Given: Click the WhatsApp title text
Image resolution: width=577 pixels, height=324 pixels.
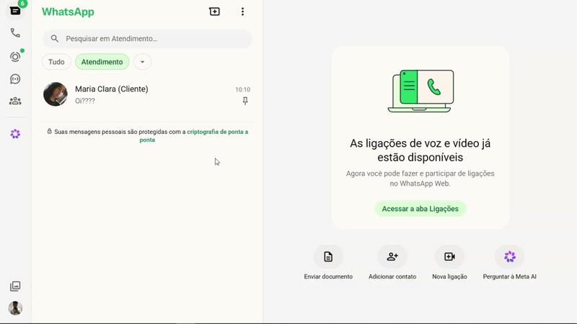Looking at the screenshot, I should (68, 12).
